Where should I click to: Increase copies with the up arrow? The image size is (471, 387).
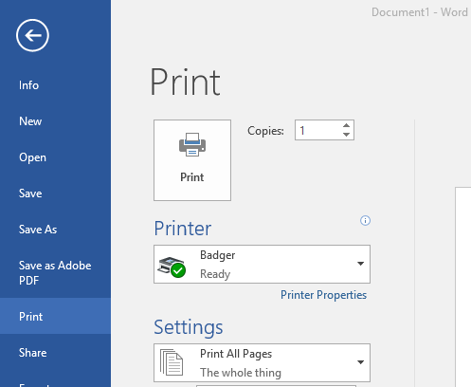346,125
